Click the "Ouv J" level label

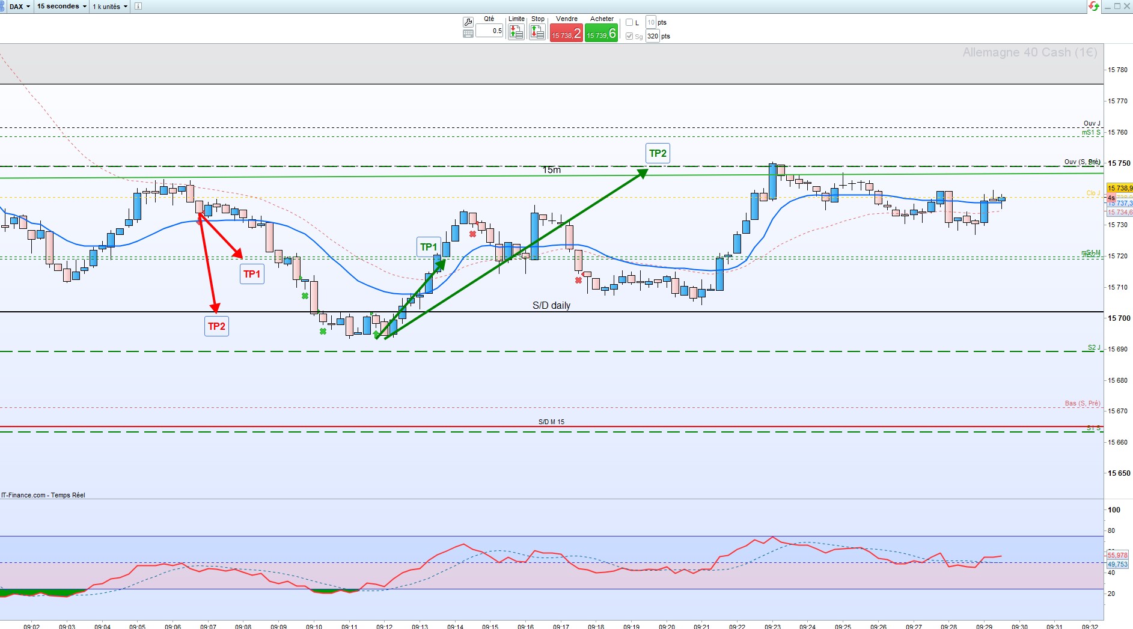(1092, 123)
